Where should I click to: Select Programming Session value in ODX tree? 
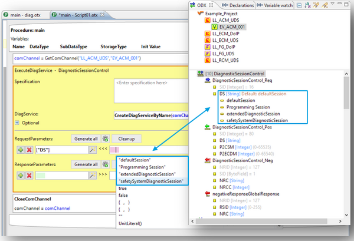point(248,107)
